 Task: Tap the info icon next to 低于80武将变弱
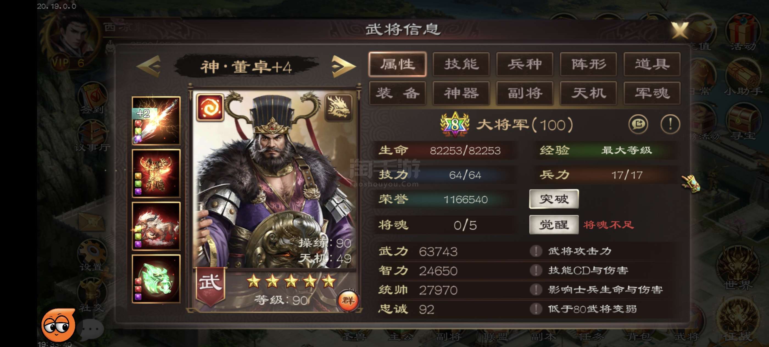(x=536, y=309)
